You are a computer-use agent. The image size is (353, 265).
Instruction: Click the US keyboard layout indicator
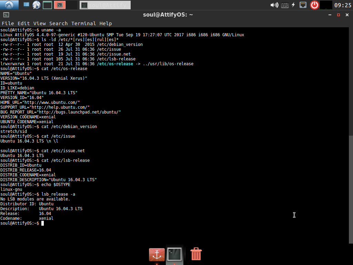coord(285,5)
